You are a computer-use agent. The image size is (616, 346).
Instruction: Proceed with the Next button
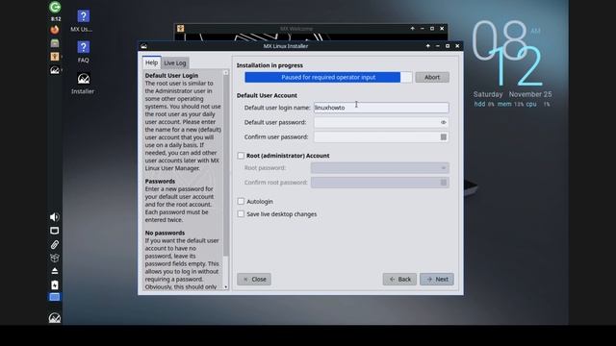[x=437, y=280]
